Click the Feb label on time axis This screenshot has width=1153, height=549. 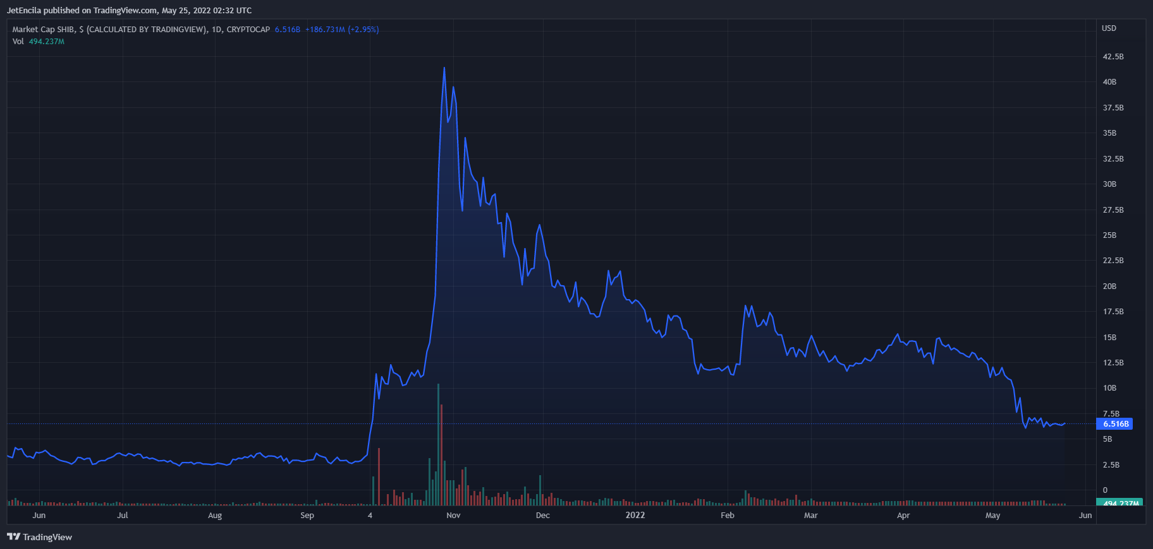click(728, 516)
